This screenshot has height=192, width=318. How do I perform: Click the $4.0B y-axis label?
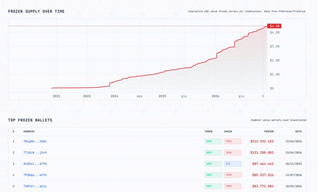click(x=275, y=33)
